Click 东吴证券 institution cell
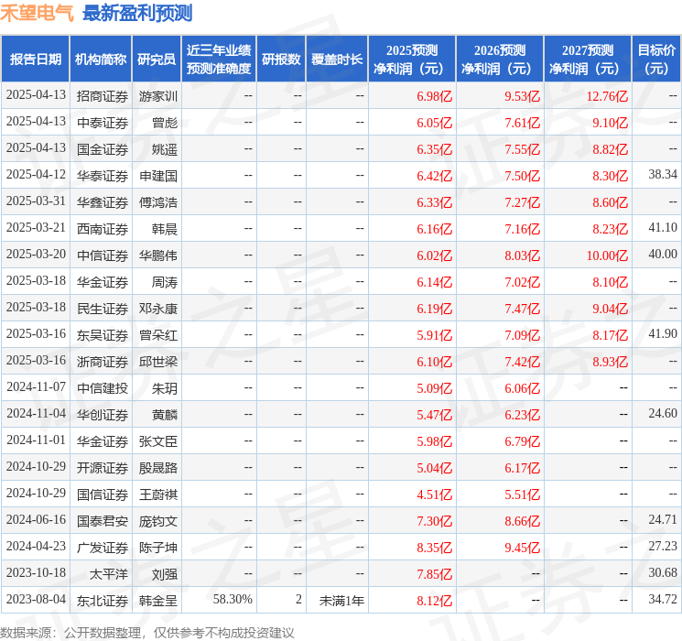This screenshot has width=682, height=641. [x=103, y=335]
